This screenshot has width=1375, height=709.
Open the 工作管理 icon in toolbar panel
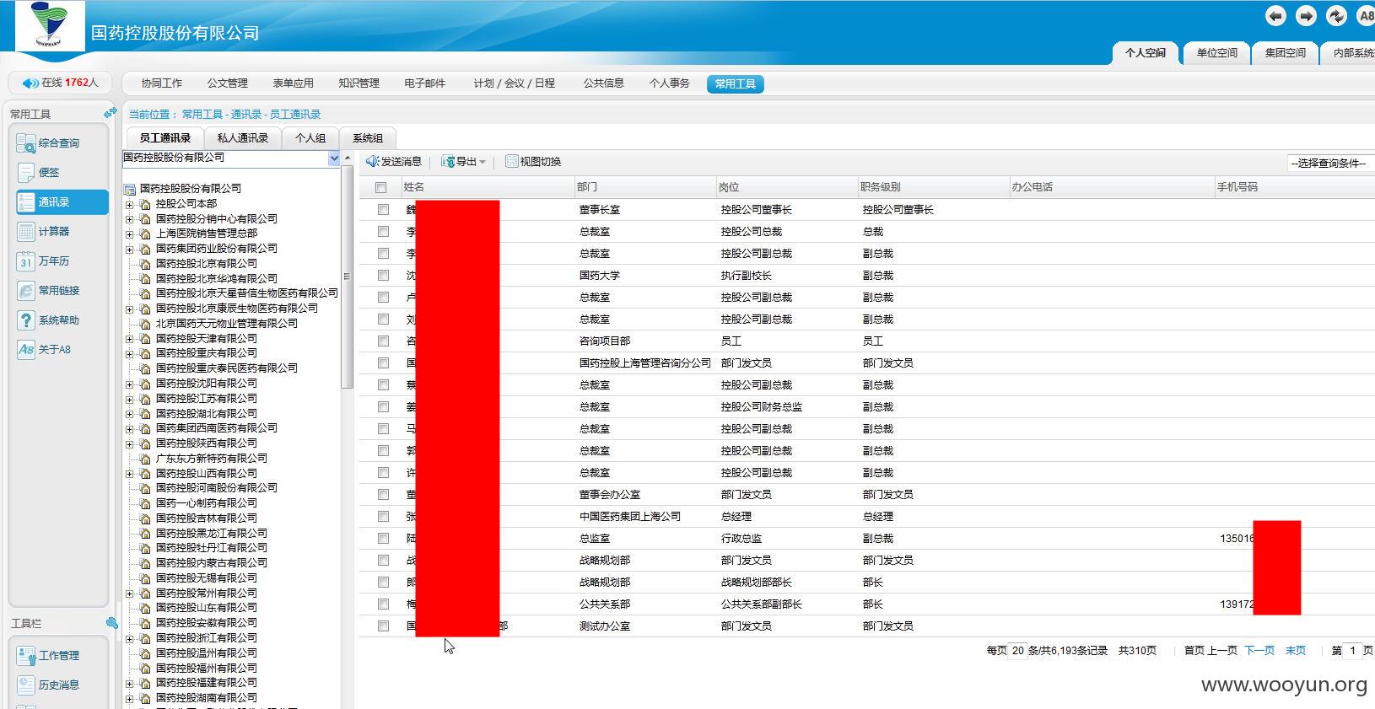(26, 656)
